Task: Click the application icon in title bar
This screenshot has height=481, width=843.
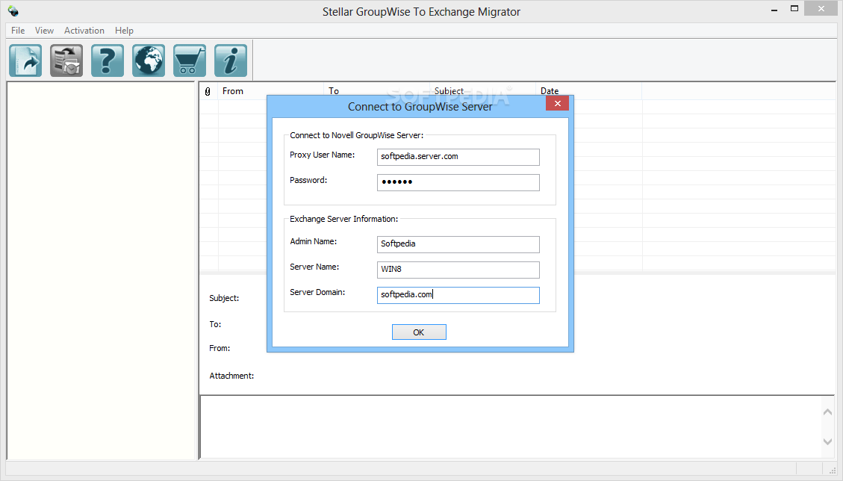Action: [x=13, y=10]
